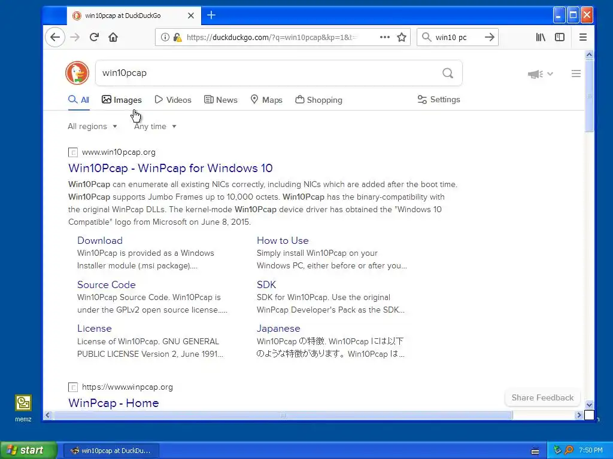Click the favicon beside www.win10pcap.org
Image resolution: width=613 pixels, height=459 pixels.
tap(72, 152)
